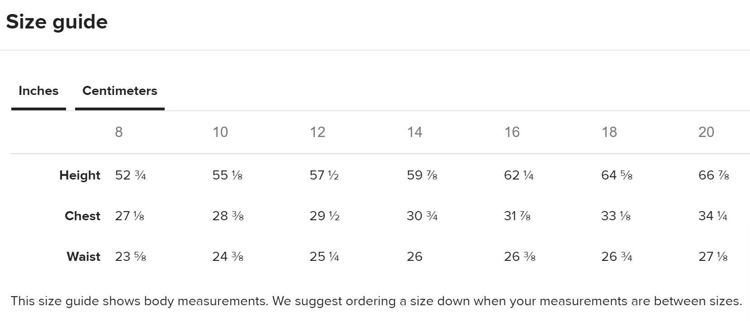Select the size 12 column header
This screenshot has height=321, width=750.
coord(317,132)
